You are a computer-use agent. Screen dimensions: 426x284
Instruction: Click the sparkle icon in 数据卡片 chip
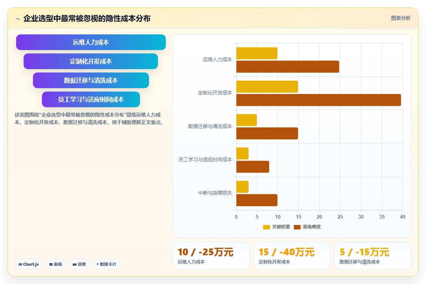[x=98, y=264]
